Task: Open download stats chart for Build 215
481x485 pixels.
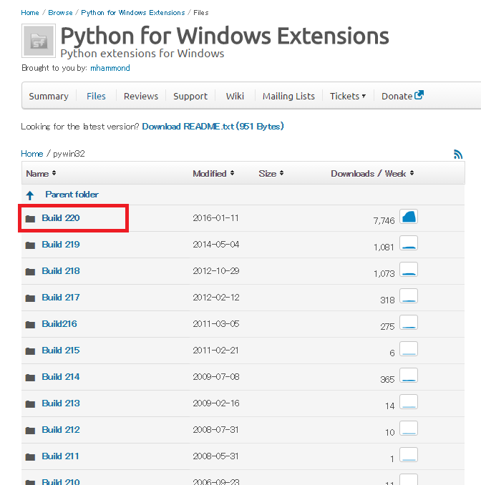Action: 409,348
